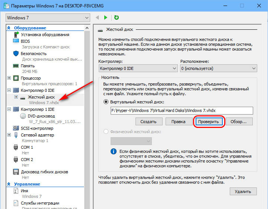Open the Расположение dropdown
This screenshot has height=209, width=268.
tap(219, 68)
